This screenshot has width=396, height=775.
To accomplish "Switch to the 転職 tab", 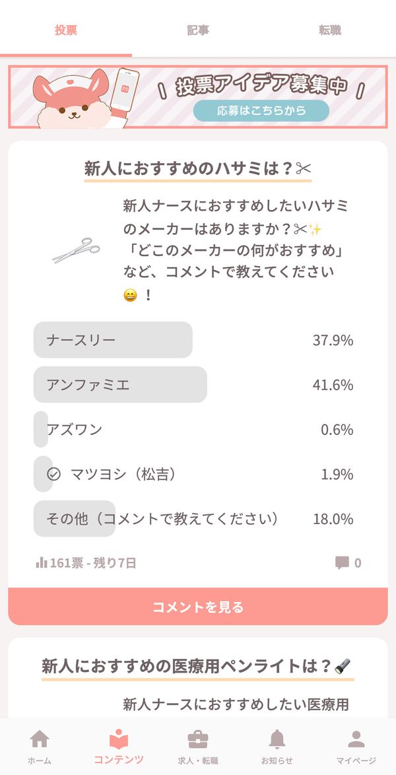I will [x=330, y=30].
